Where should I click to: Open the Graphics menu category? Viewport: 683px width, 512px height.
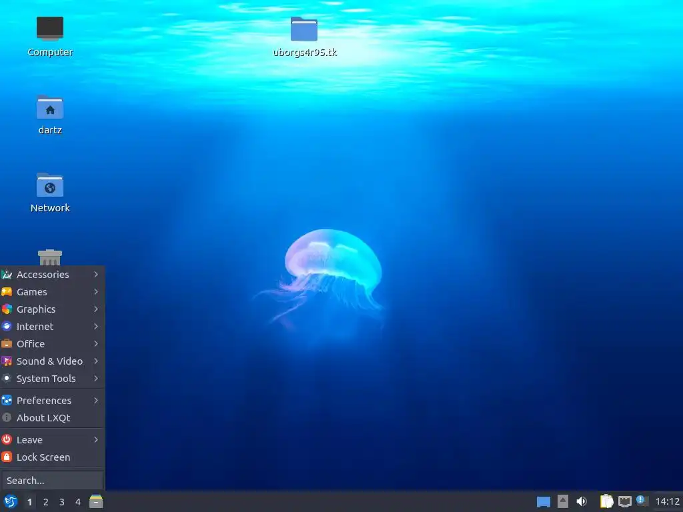(x=52, y=309)
